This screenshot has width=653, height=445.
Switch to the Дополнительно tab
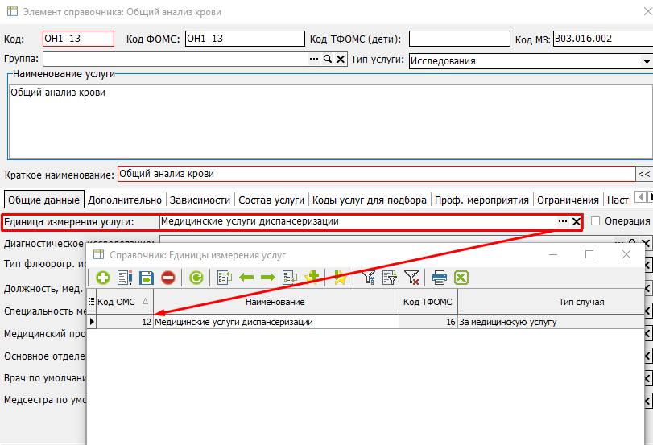(125, 200)
